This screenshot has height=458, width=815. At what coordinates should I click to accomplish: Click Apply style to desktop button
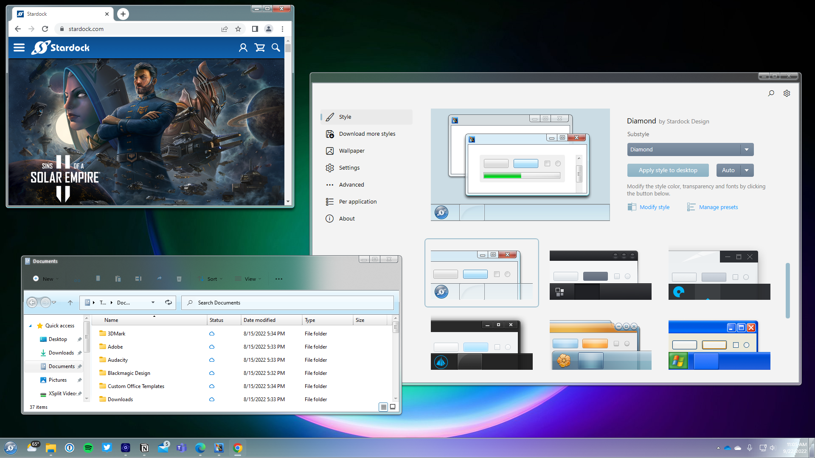tap(668, 170)
